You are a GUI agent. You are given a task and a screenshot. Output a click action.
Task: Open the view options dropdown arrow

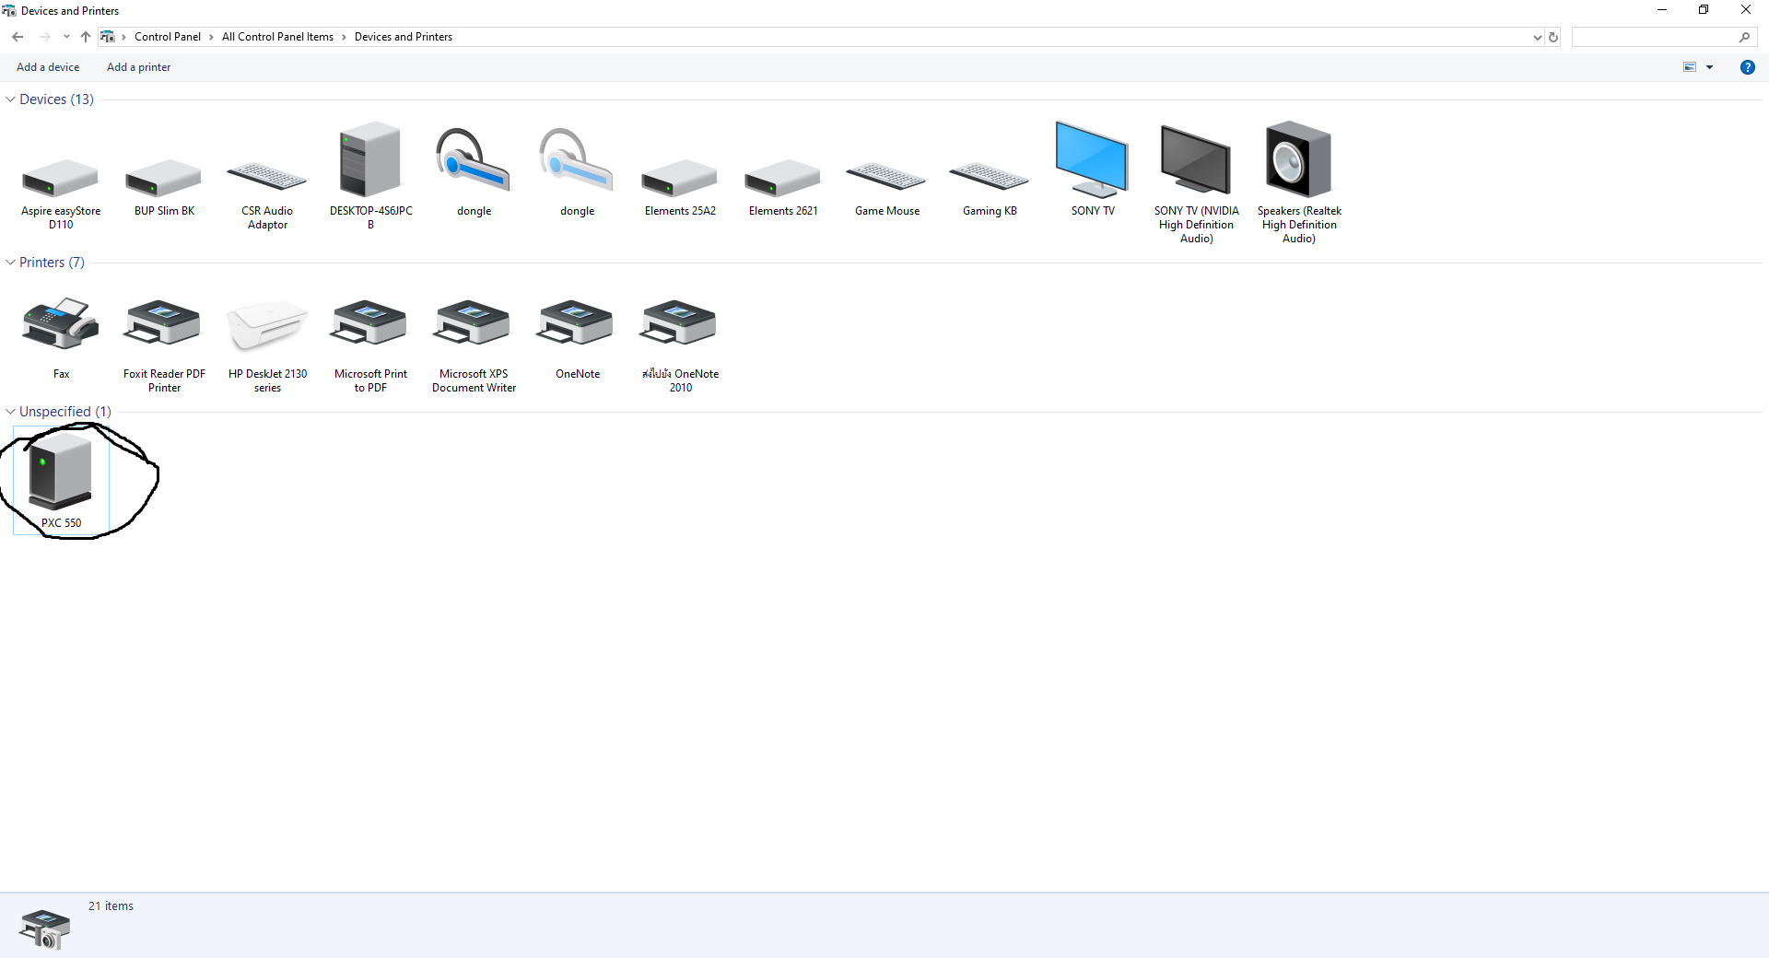1710,67
